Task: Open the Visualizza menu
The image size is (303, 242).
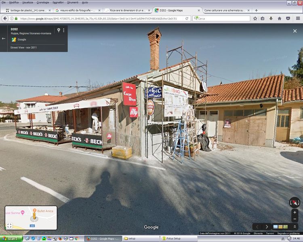Action: point(27,2)
